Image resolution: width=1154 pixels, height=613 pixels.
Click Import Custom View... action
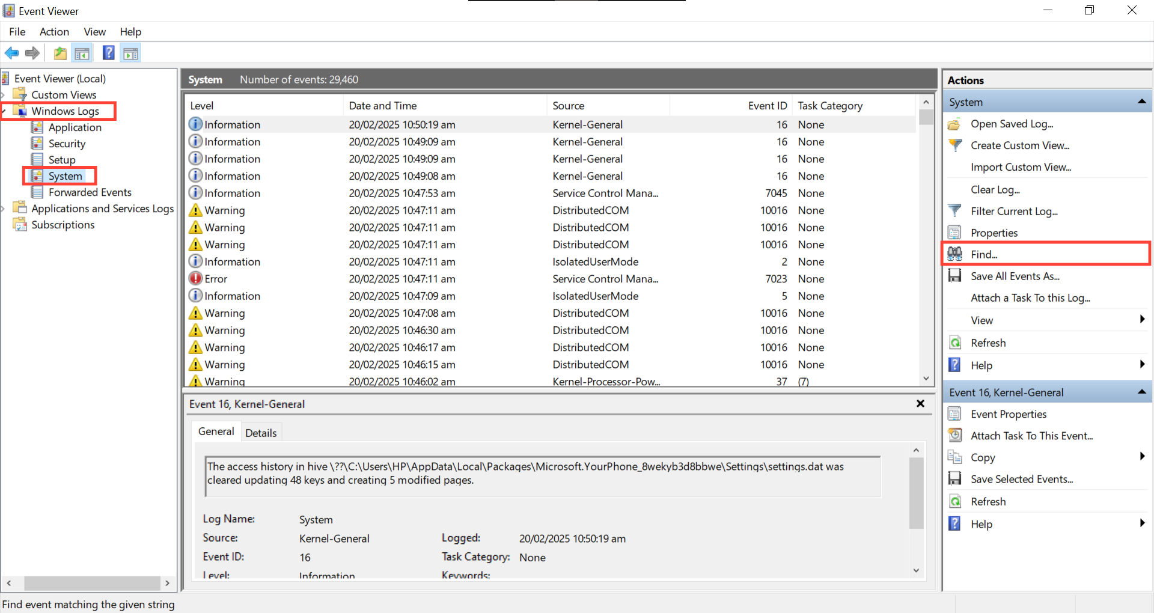point(1021,167)
